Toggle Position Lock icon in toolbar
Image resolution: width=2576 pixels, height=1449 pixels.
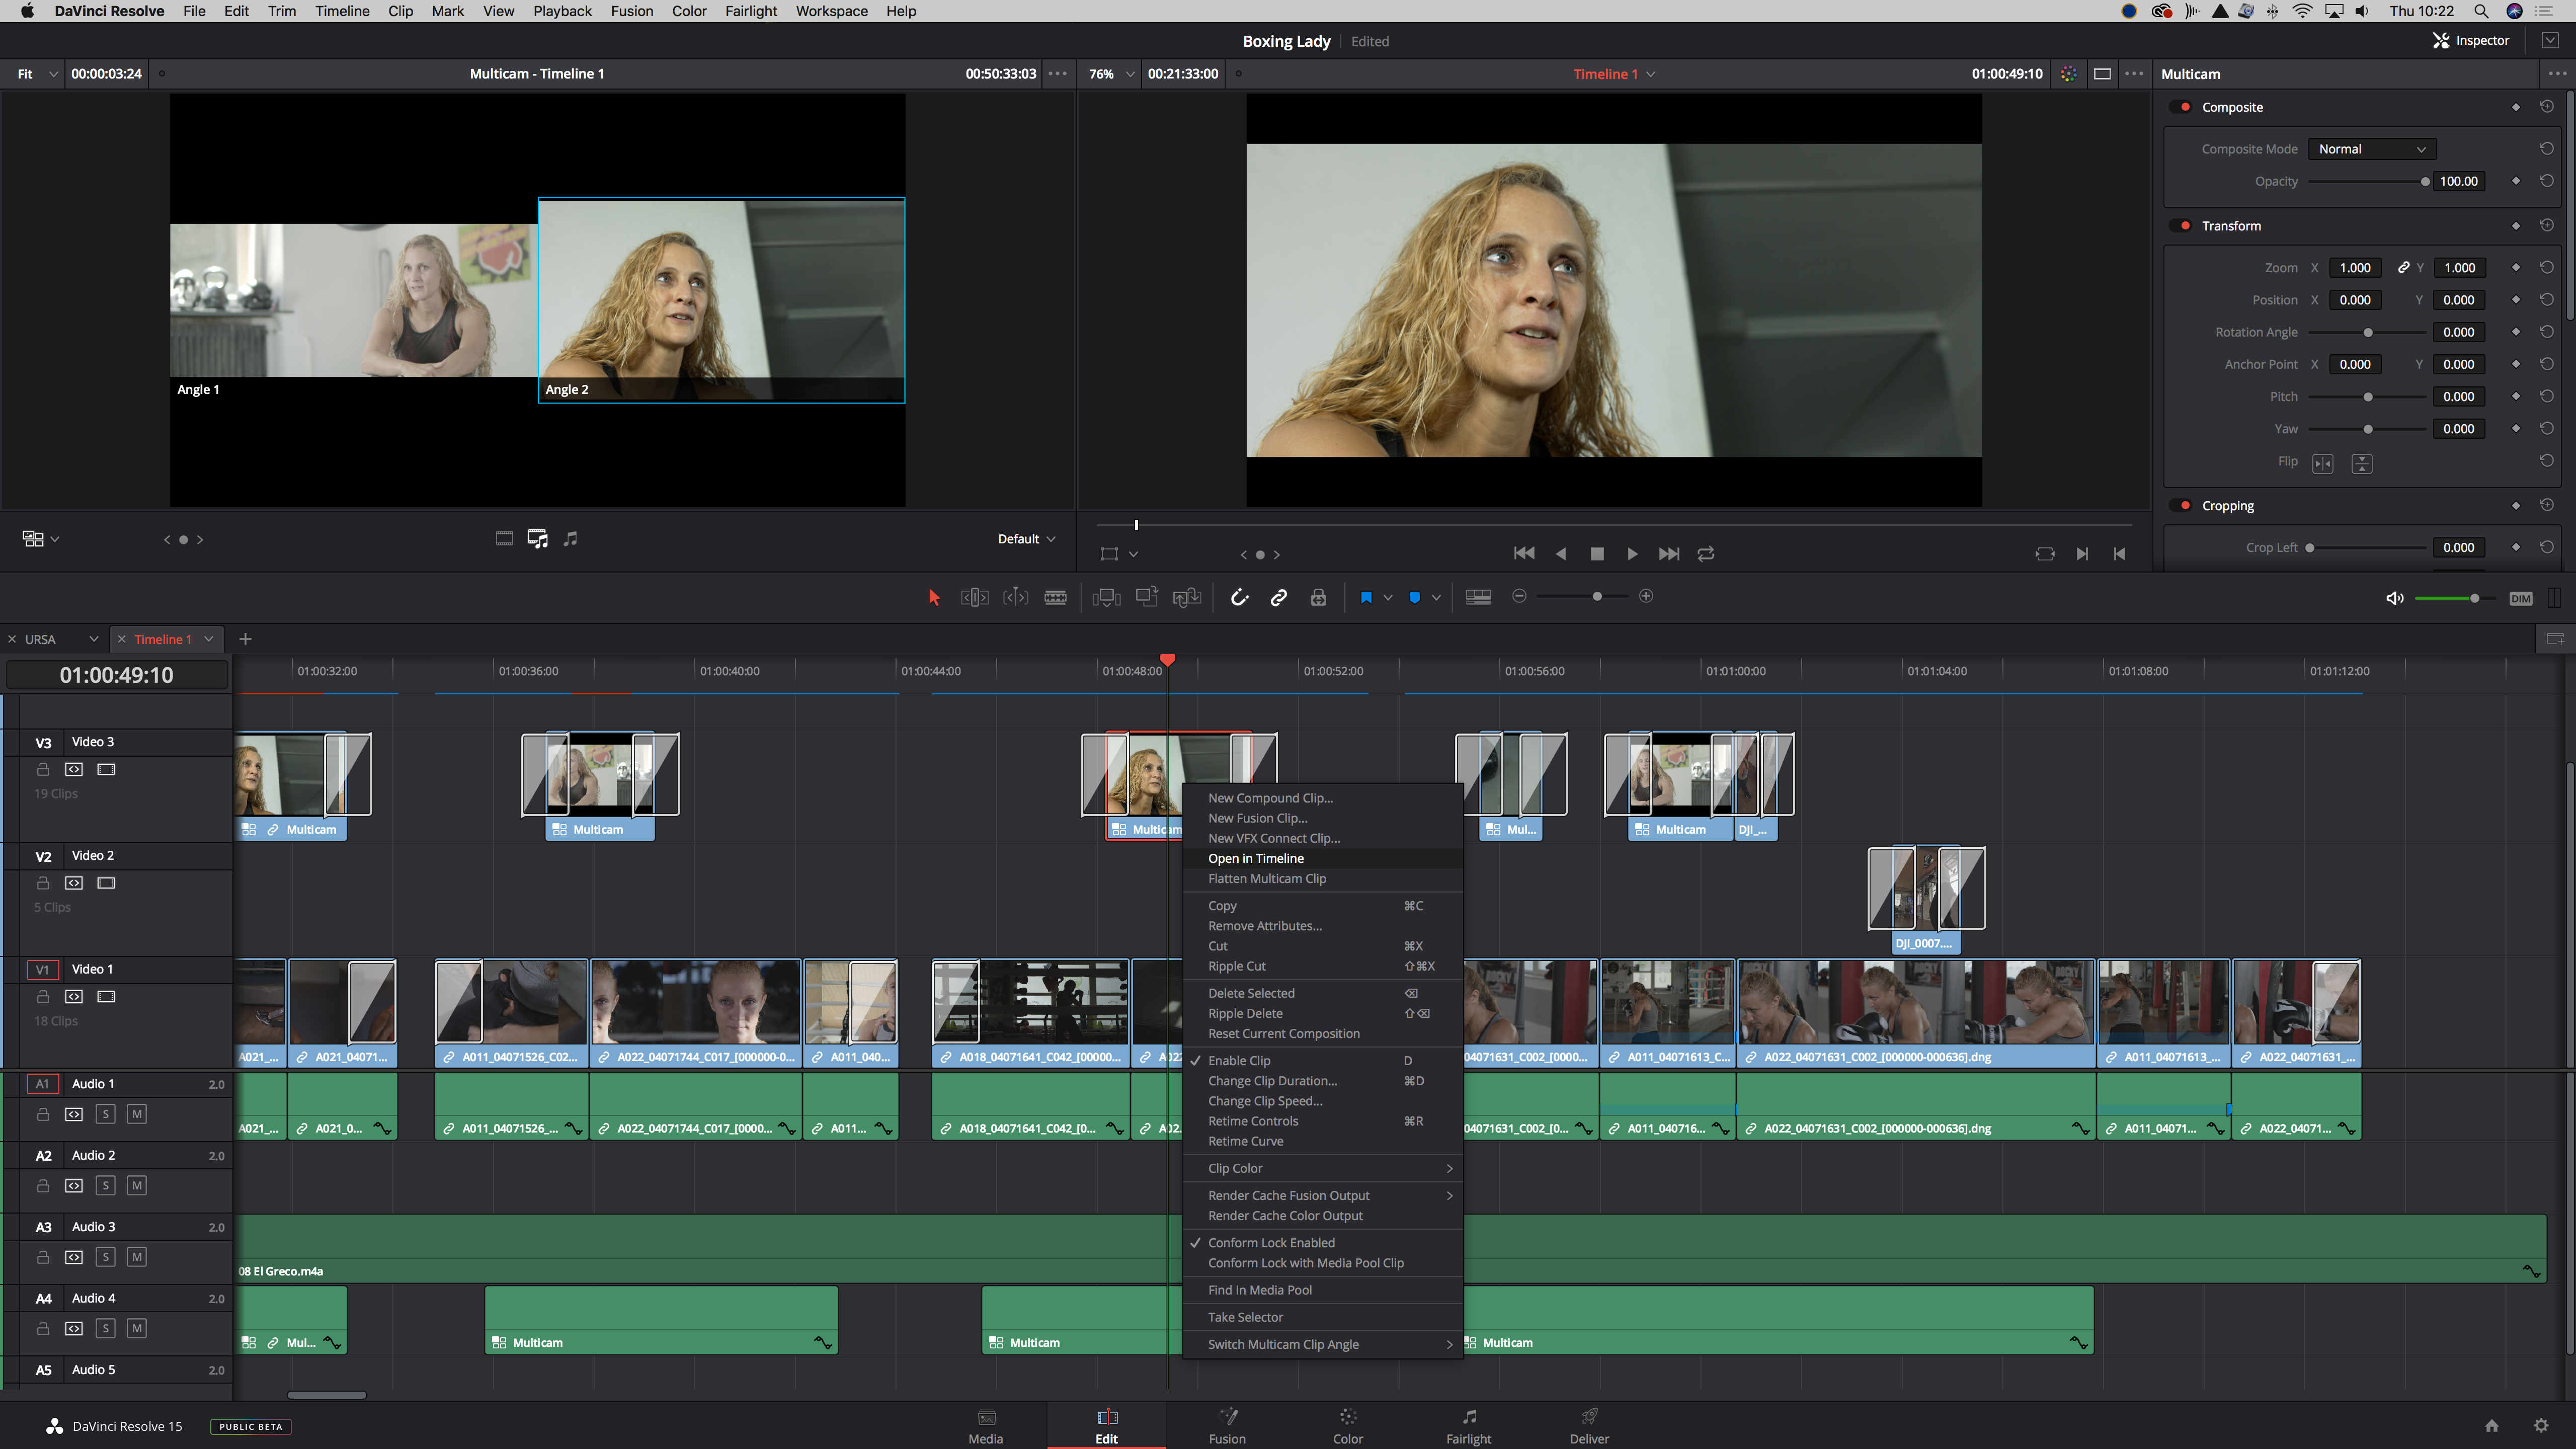point(1318,597)
